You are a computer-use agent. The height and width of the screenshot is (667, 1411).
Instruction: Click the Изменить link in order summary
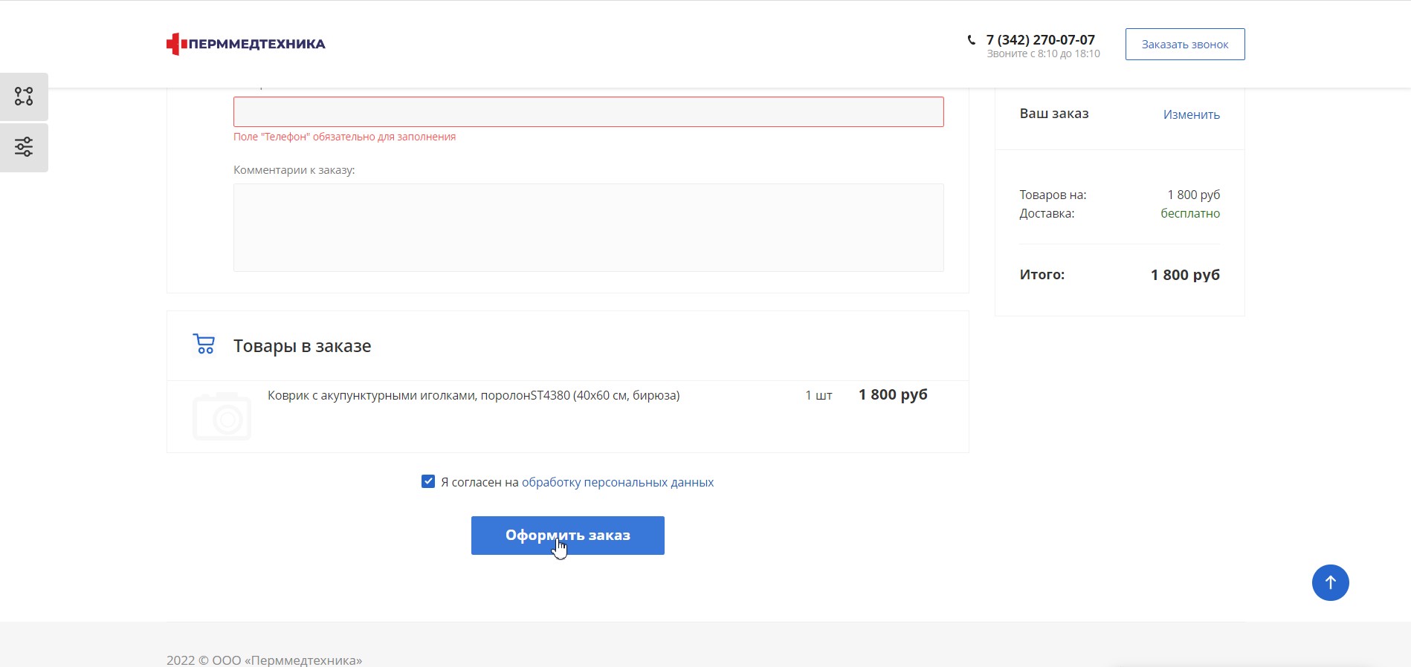(x=1192, y=114)
